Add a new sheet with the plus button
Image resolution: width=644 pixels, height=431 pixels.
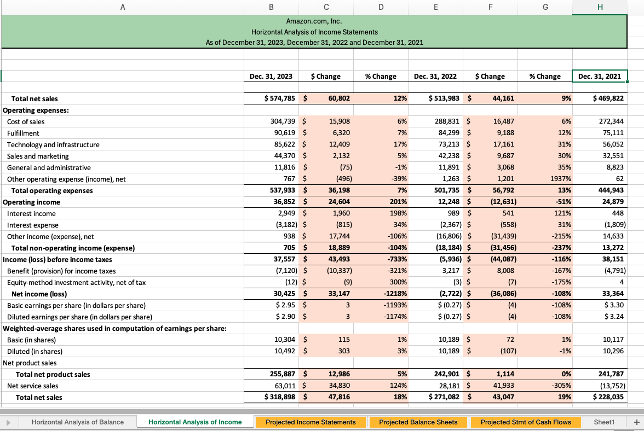[637, 422]
